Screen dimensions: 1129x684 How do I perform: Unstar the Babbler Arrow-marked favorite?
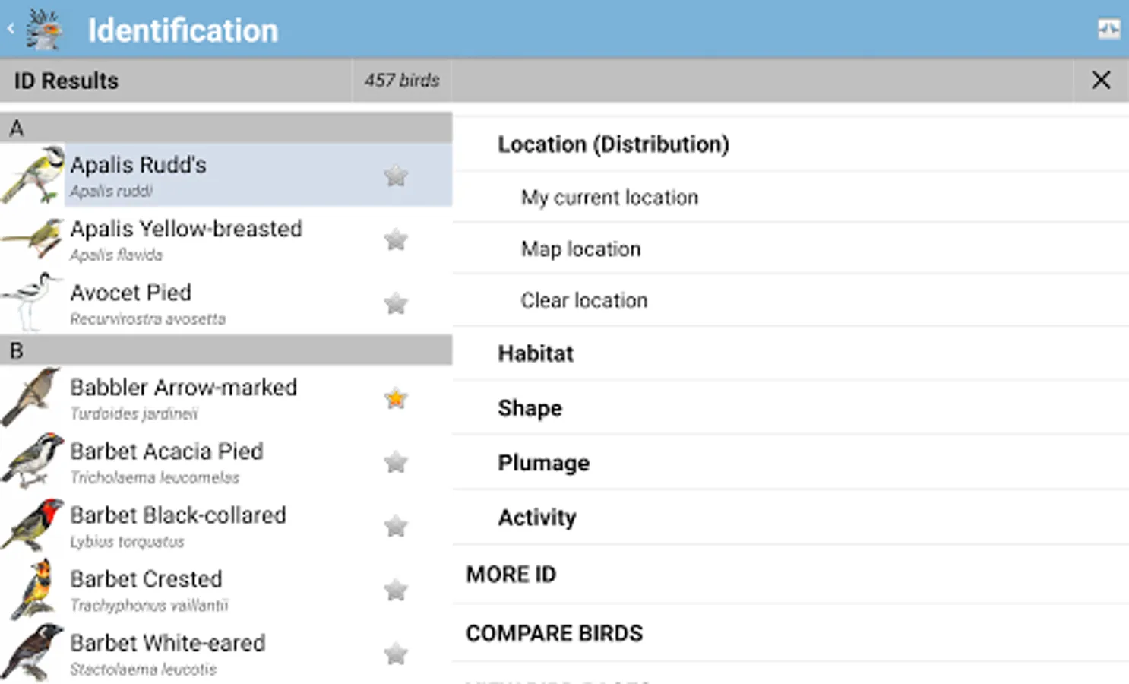(x=396, y=398)
